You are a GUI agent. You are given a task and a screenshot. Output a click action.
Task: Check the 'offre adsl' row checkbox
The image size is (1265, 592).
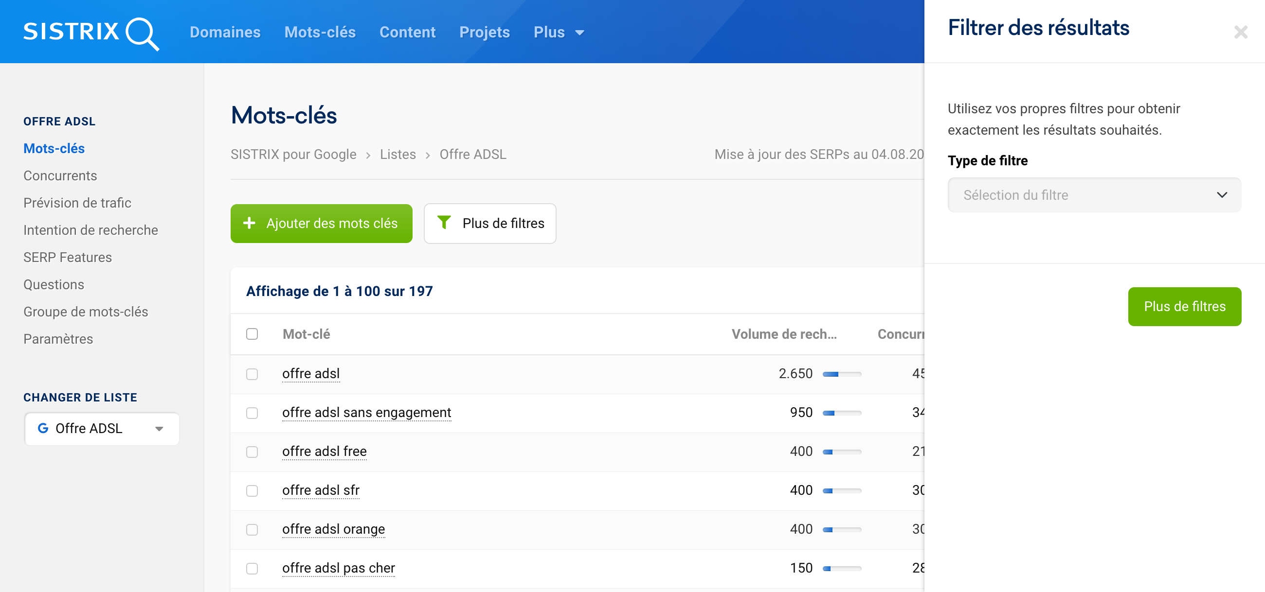(x=252, y=374)
